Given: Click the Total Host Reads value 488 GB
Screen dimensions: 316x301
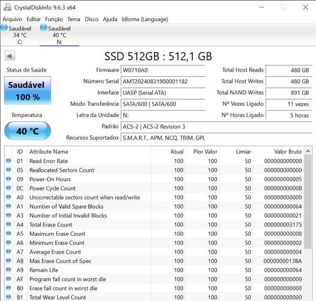Looking at the screenshot, I should (x=289, y=70).
